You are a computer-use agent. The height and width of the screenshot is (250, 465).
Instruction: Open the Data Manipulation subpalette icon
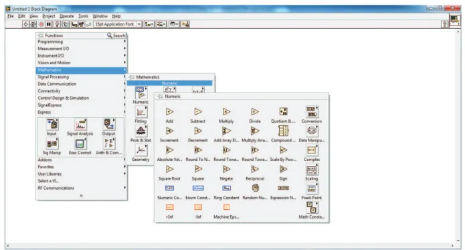pyautogui.click(x=312, y=131)
